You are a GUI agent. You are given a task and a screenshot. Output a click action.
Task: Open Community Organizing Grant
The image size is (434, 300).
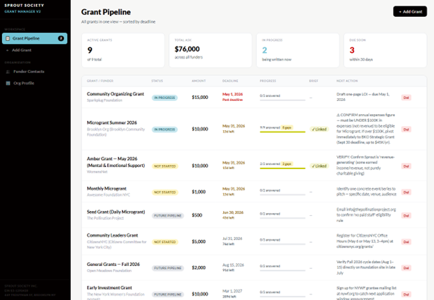tap(115, 94)
